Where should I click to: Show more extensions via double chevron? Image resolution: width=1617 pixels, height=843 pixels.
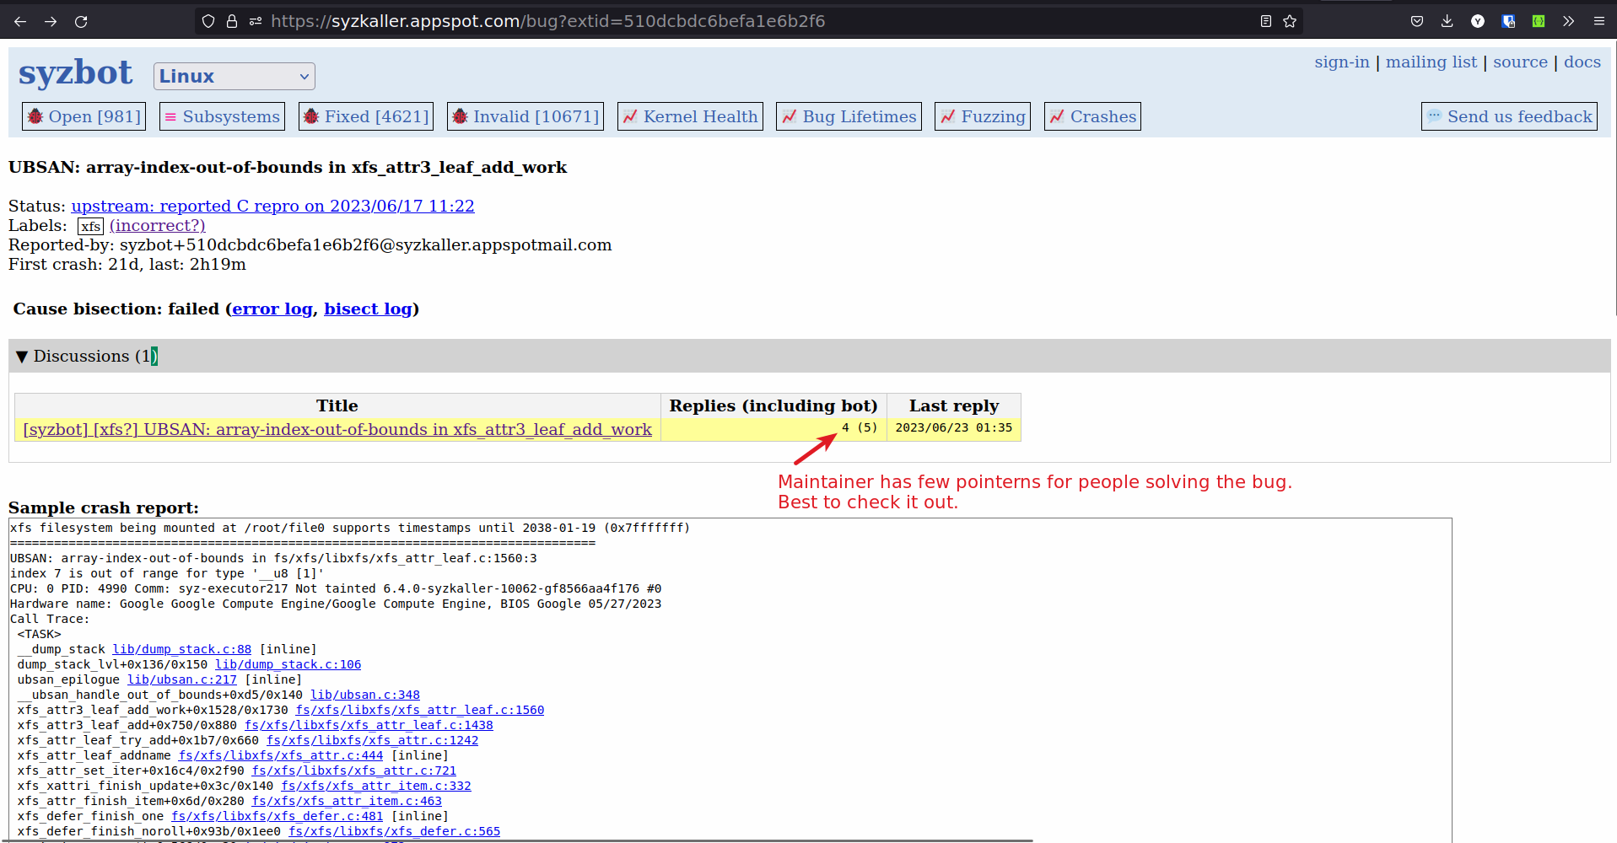pos(1568,21)
